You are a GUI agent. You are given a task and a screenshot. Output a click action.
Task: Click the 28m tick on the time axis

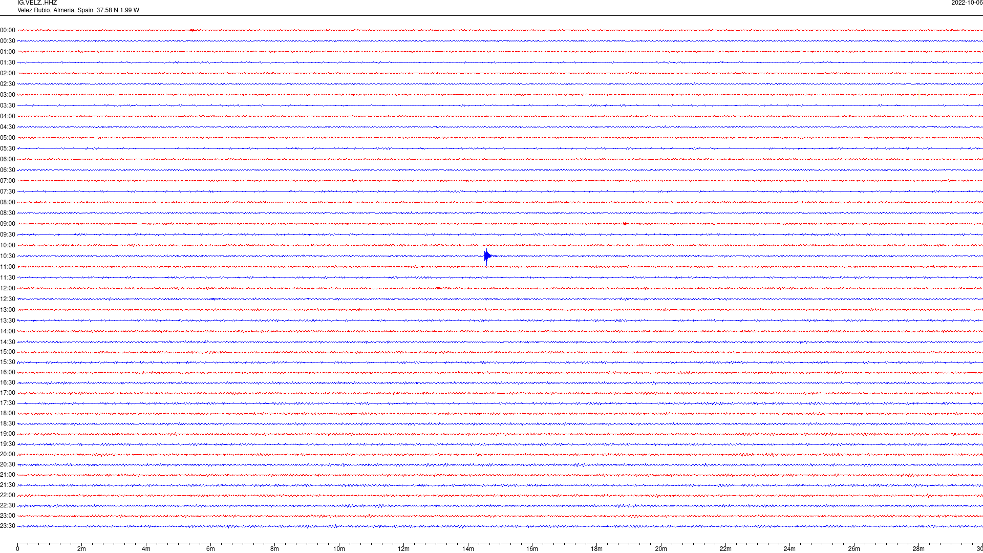point(918,548)
